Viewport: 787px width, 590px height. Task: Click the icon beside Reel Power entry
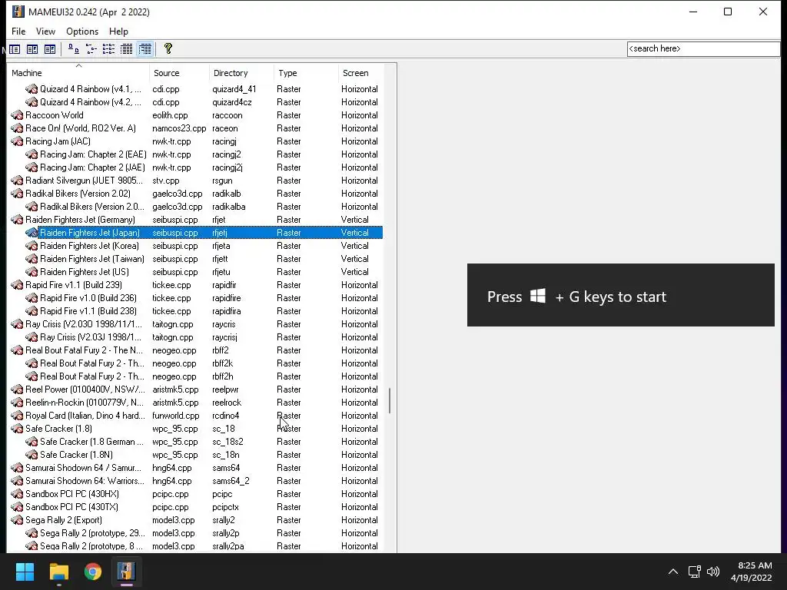coord(17,389)
